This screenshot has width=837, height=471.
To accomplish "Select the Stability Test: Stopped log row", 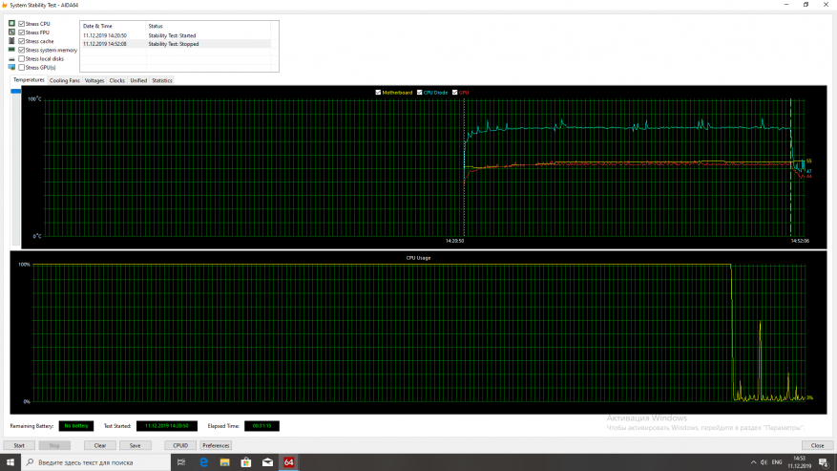I will (x=177, y=44).
